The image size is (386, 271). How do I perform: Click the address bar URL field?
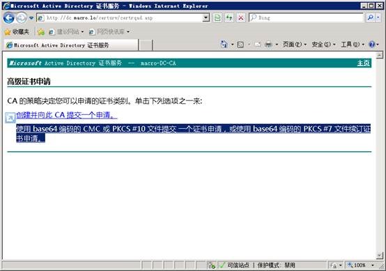point(120,17)
